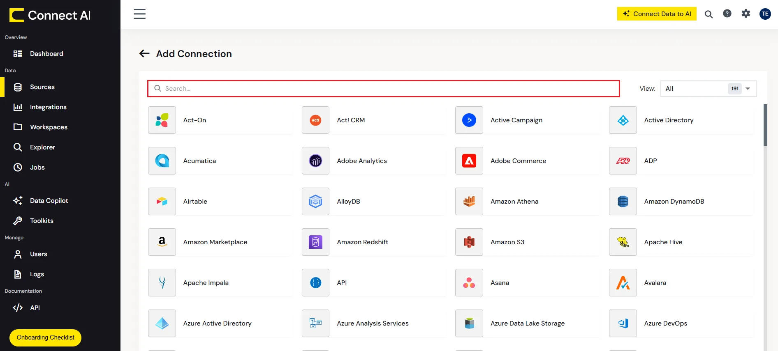
Task: Click the 191 count badge
Action: click(x=735, y=89)
